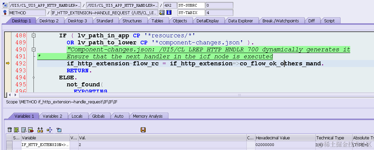Image resolution: width=374 pixels, height=150 pixels.
Task: Click the variable value cell showing 2
Action: [x=162, y=144]
